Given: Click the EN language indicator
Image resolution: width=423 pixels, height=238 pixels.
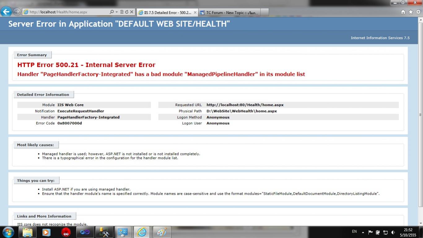Looking at the screenshot, I should [x=354, y=231].
